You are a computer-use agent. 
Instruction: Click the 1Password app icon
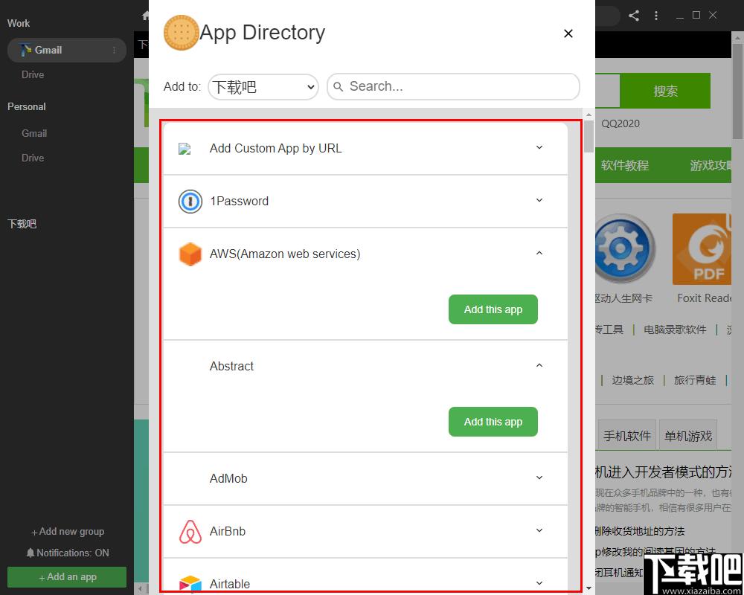pyautogui.click(x=190, y=201)
